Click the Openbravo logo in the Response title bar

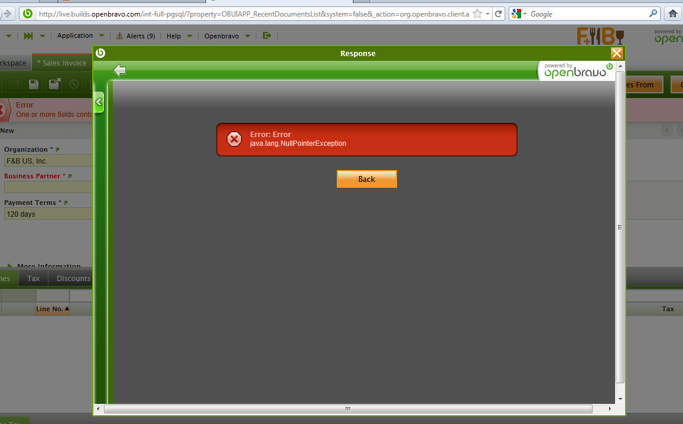click(100, 53)
